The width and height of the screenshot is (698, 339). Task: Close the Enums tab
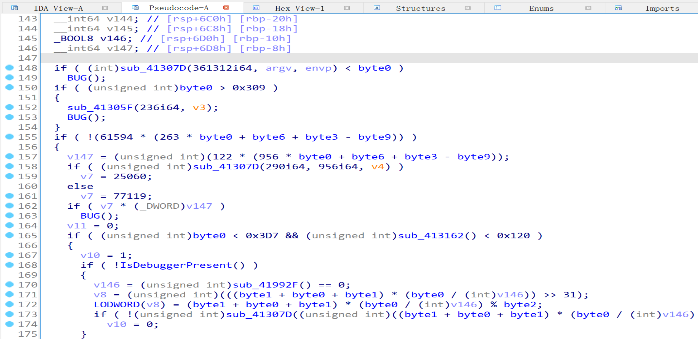coord(588,8)
